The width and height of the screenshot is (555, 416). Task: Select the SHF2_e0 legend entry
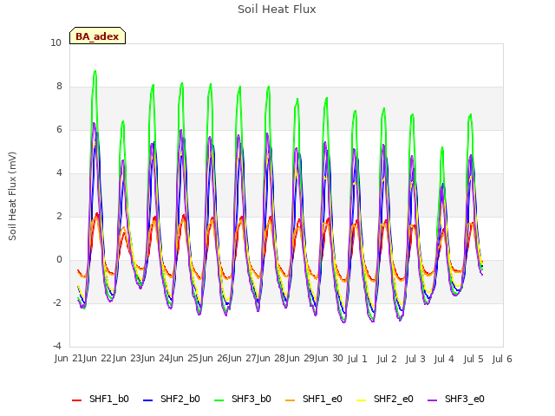(385, 399)
